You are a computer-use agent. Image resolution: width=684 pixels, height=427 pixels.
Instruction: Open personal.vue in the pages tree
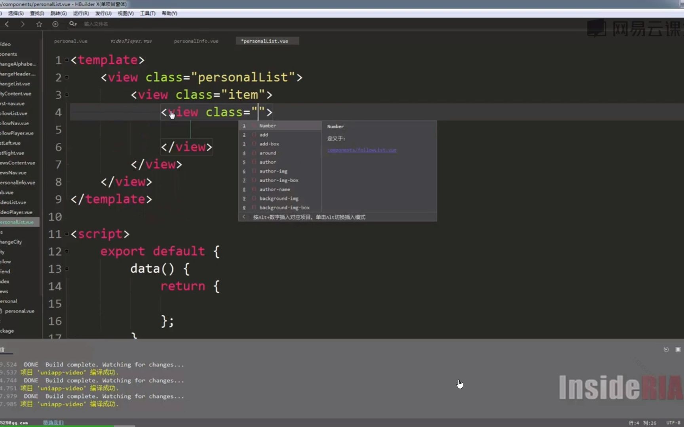coord(20,311)
